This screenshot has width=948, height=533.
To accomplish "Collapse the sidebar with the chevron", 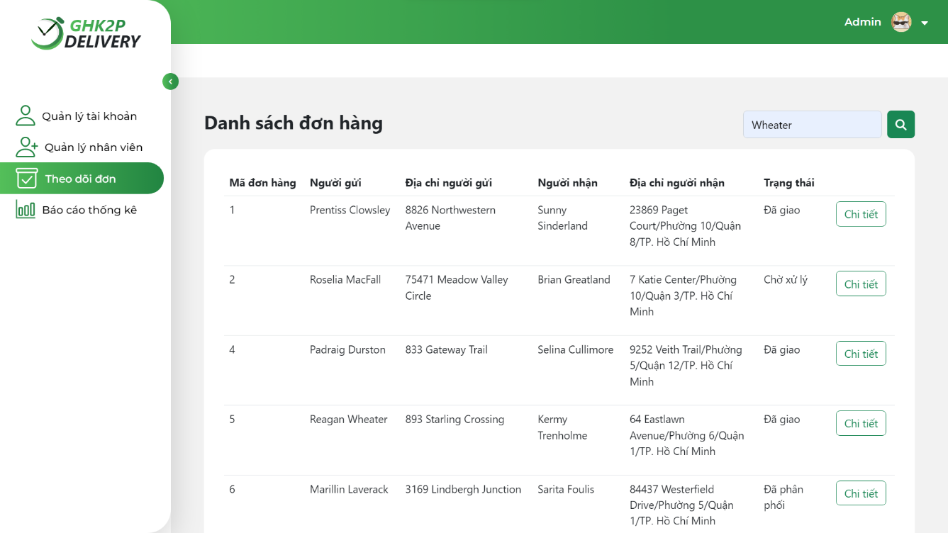I will (170, 82).
